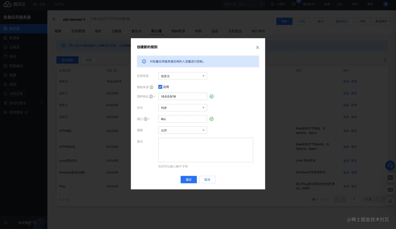396x229 pixels.
Task: Confirm the rule with the 确定 button
Action: point(189,180)
